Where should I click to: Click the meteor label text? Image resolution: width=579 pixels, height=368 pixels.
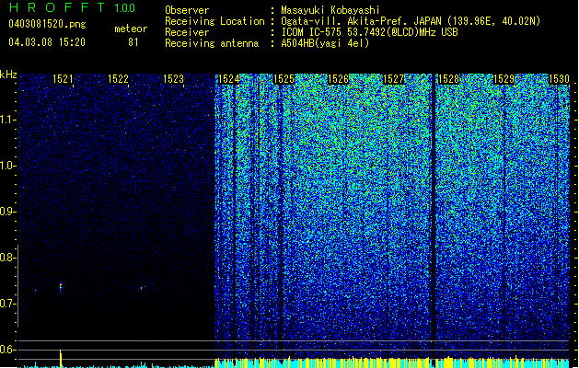pyautogui.click(x=131, y=29)
